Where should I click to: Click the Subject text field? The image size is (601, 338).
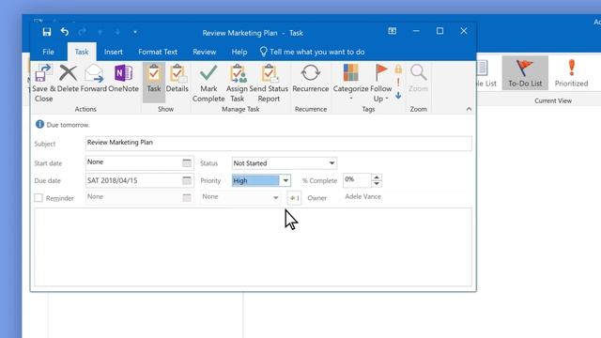tap(278, 144)
